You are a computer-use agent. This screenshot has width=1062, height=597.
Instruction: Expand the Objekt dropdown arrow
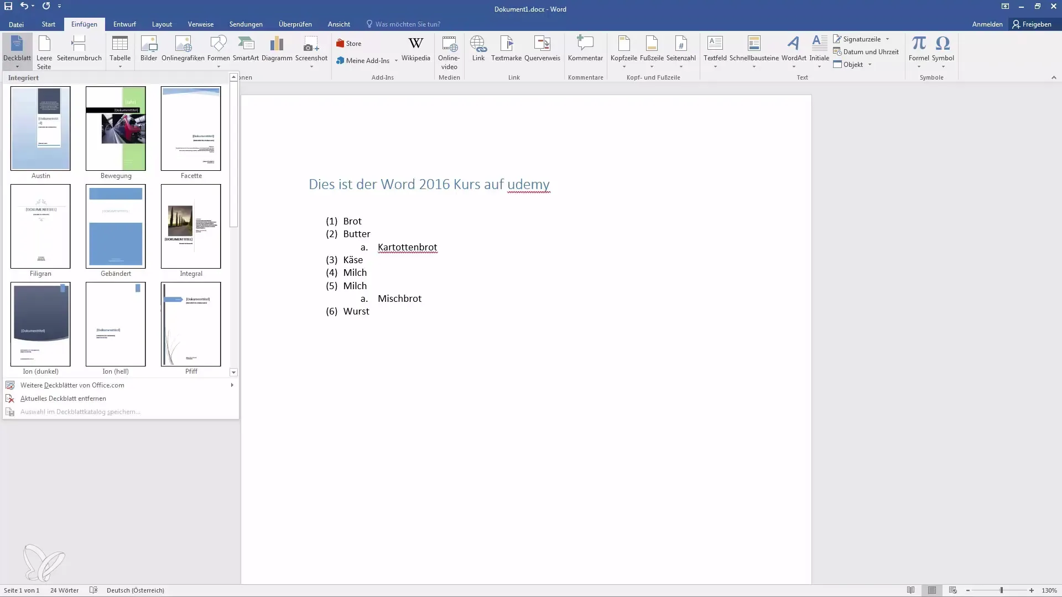point(870,65)
